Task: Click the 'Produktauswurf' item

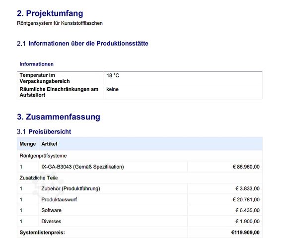Action: click(x=59, y=200)
